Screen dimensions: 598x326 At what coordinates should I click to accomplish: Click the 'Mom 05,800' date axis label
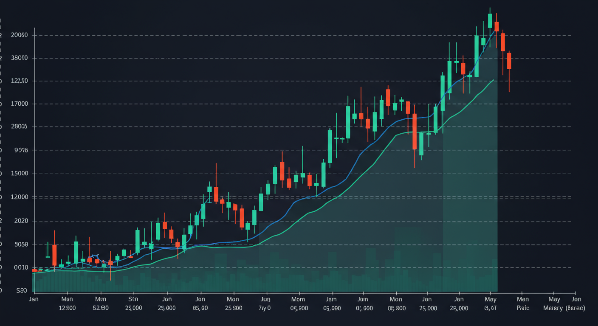(299, 304)
